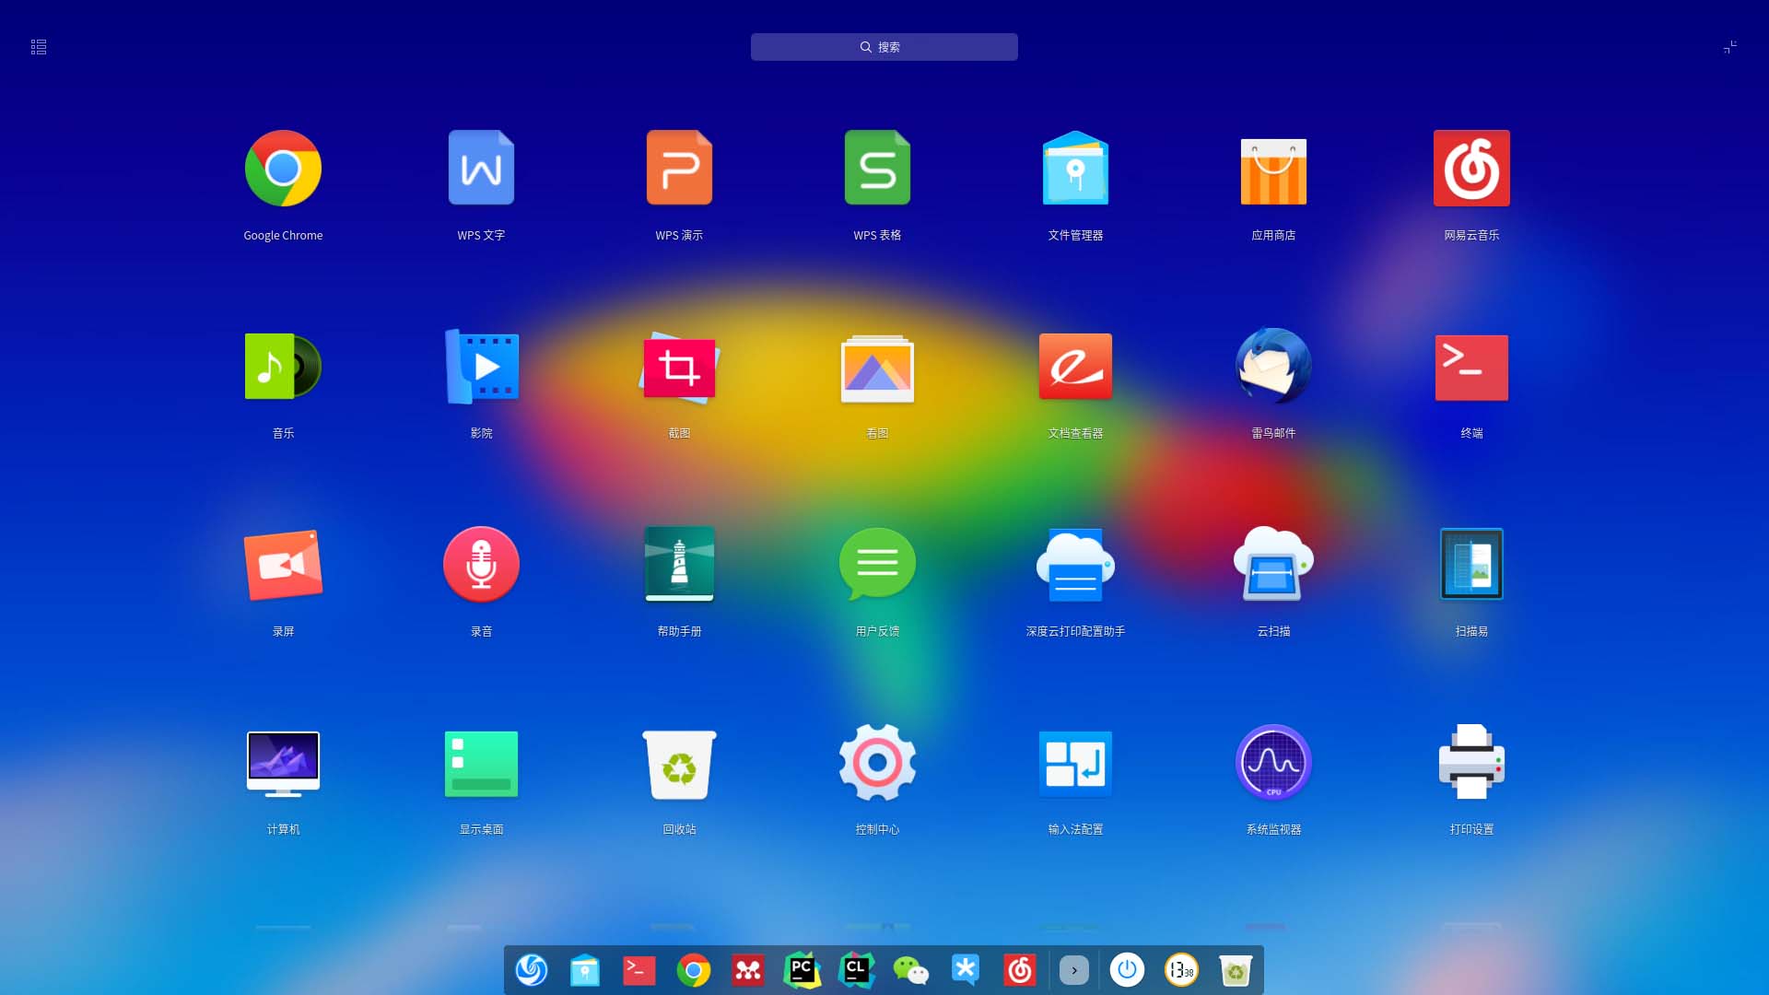This screenshot has height=995, width=1769.
Task: Open the 文档查看器 document viewer
Action: (x=1075, y=367)
